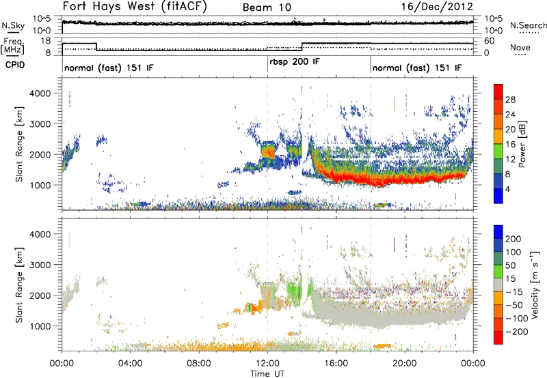Select the "Time UT" axis title
This screenshot has height=378, width=547.
coord(267,374)
